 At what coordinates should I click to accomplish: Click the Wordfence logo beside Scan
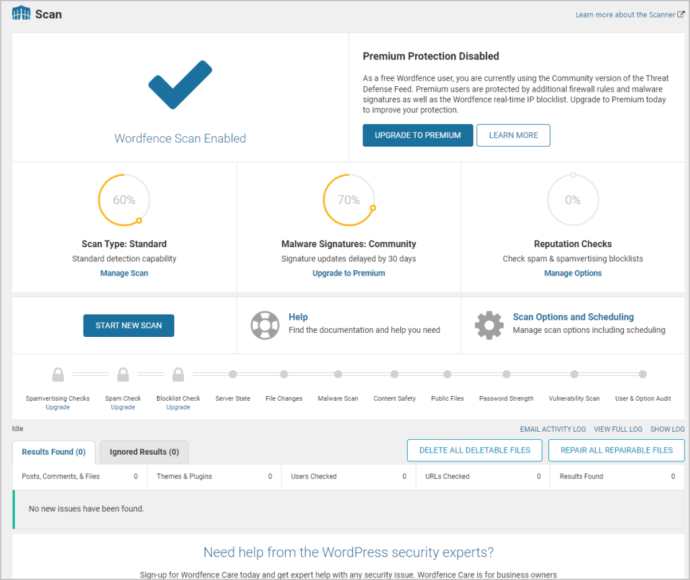click(x=21, y=13)
